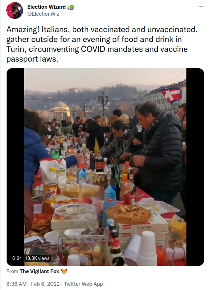This screenshot has width=213, height=290.
Task: Click the tweet text starting with Amazing!
Action: tap(102, 44)
